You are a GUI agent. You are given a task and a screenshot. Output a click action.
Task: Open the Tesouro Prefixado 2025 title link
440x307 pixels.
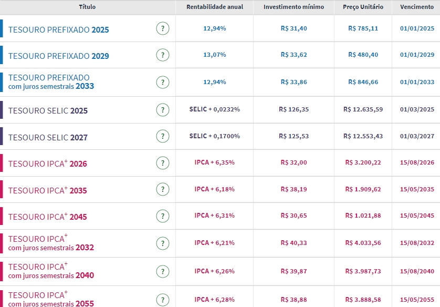tap(58, 30)
